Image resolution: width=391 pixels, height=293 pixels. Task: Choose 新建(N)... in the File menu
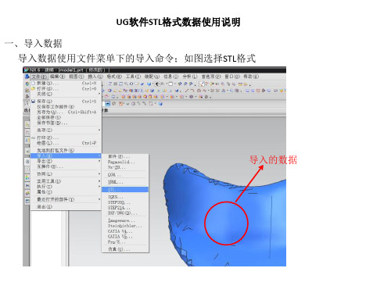(x=66, y=84)
